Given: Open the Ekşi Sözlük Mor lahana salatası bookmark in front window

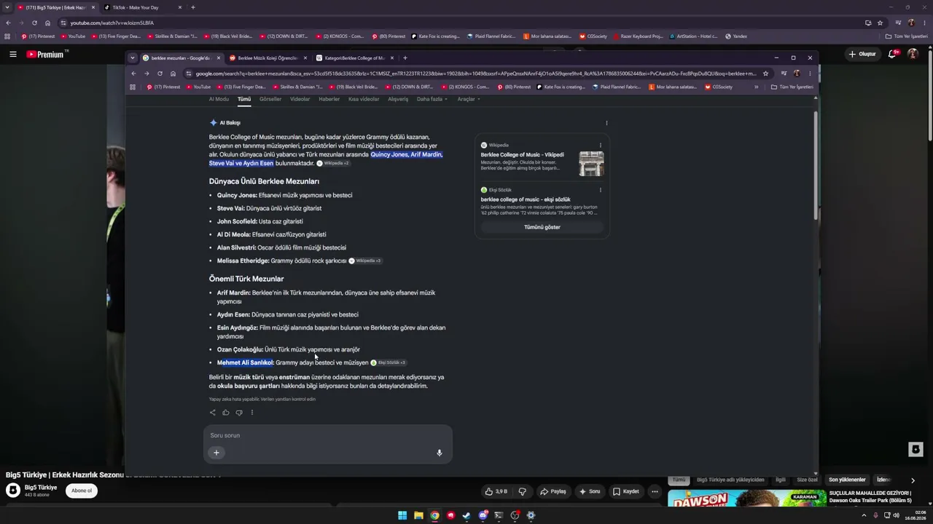Looking at the screenshot, I should click(672, 87).
